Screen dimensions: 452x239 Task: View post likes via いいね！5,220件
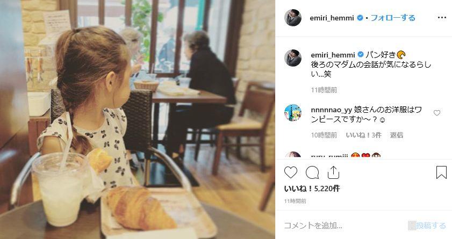click(312, 189)
